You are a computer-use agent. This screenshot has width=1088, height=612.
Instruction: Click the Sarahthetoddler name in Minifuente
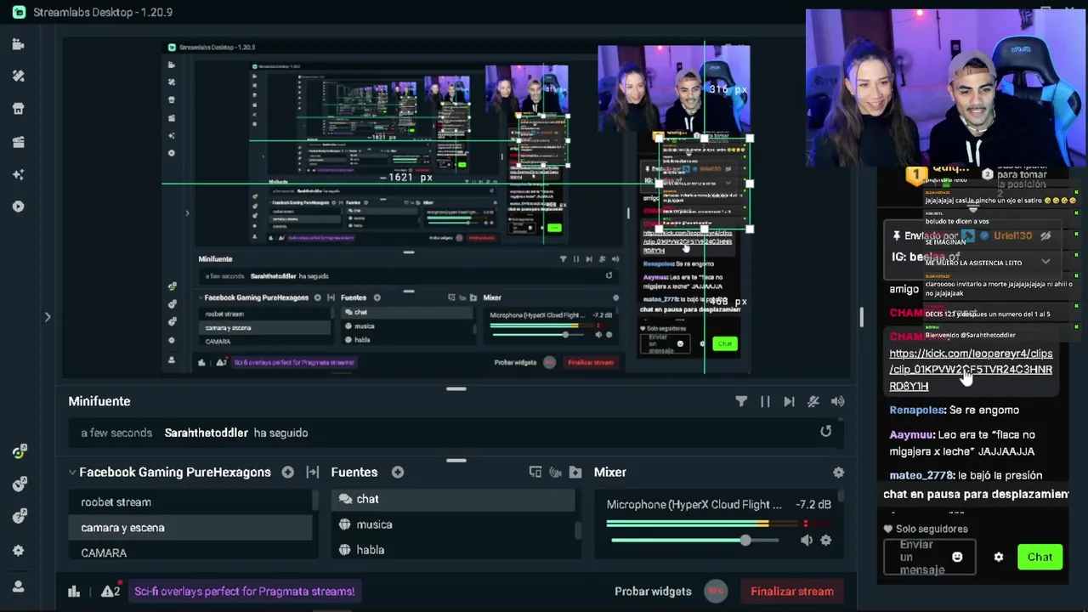(206, 433)
